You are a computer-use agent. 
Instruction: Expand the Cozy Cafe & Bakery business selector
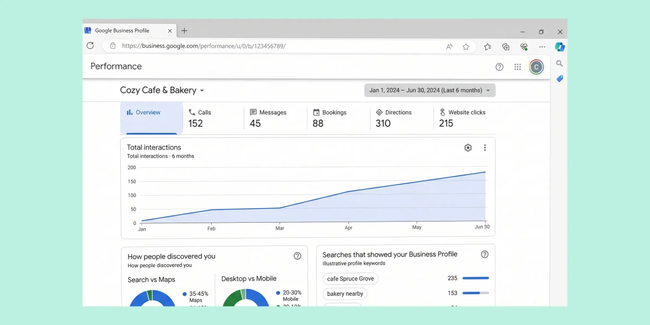(162, 90)
